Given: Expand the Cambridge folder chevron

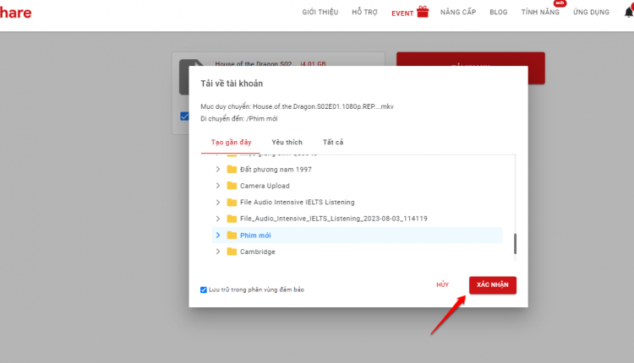Looking at the screenshot, I should [x=218, y=252].
